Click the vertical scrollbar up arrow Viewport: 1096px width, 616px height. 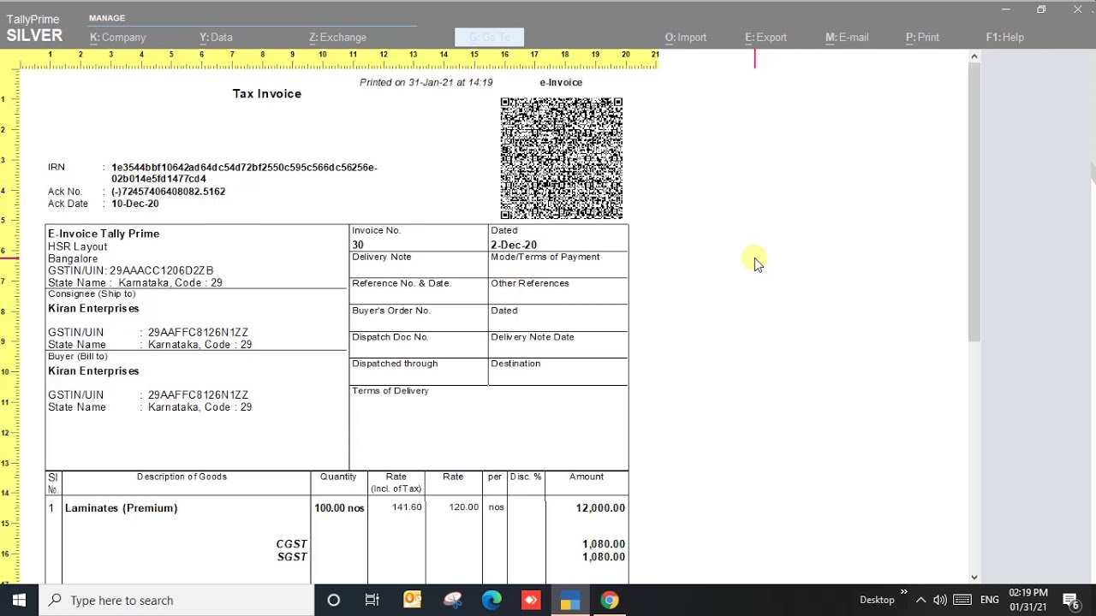click(x=974, y=56)
